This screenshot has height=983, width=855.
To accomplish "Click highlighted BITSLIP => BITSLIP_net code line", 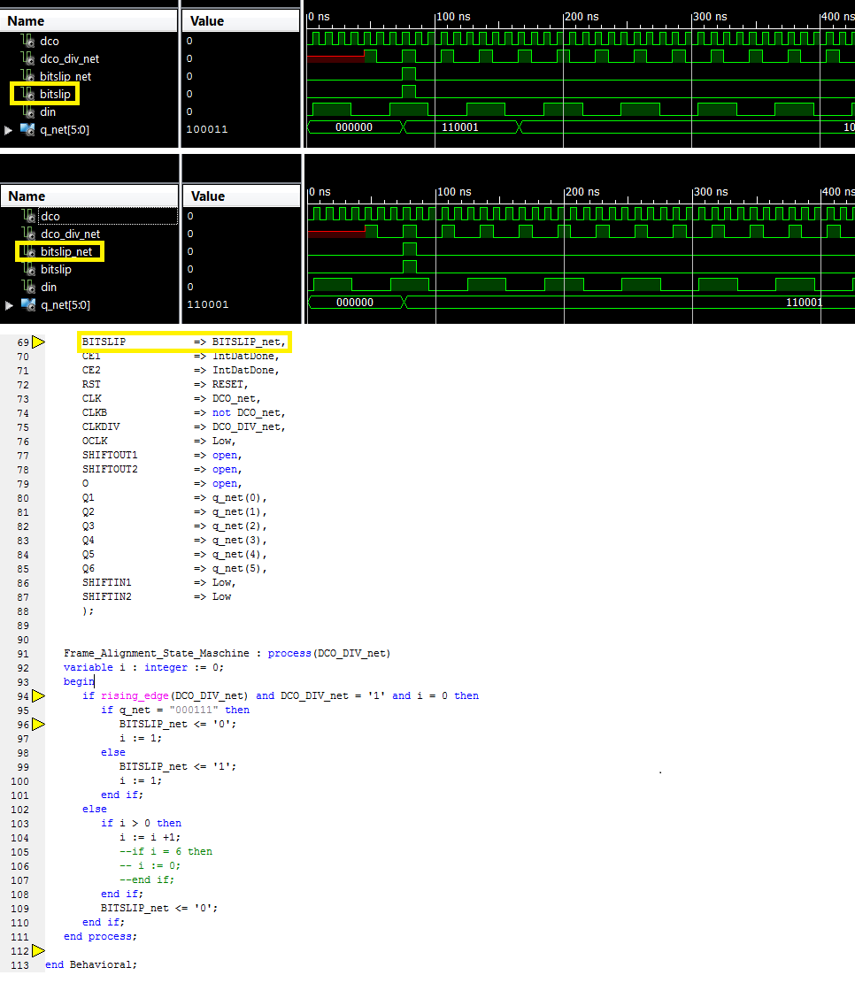I will (x=183, y=342).
